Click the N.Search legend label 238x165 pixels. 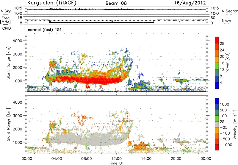230,11
